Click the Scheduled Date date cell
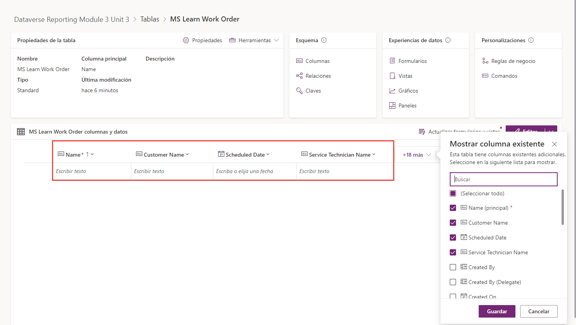The width and height of the screenshot is (576, 325). tap(255, 171)
